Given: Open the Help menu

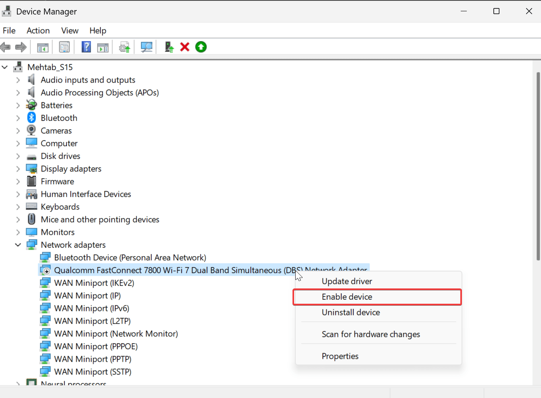Looking at the screenshot, I should point(98,31).
